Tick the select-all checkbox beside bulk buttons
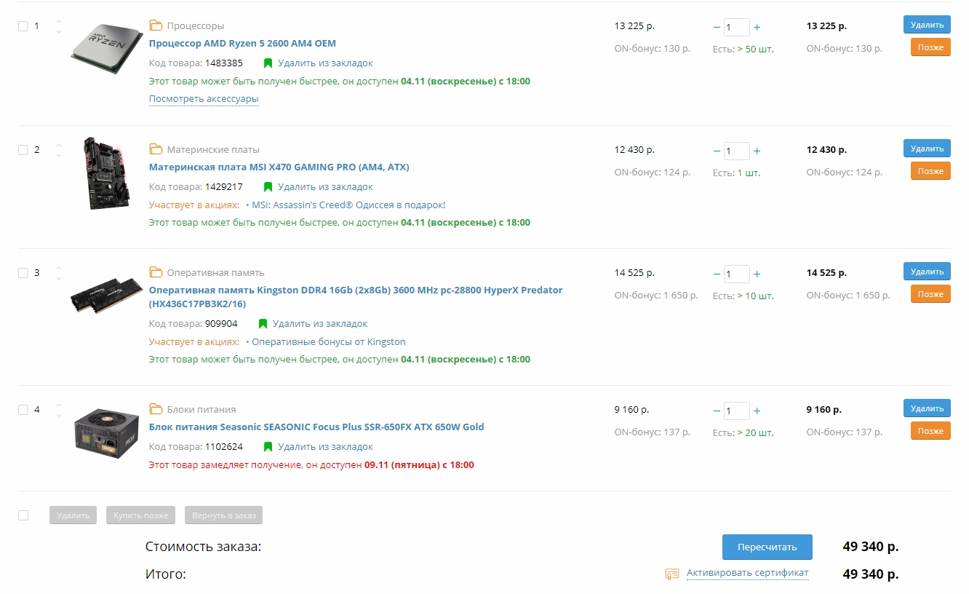The image size is (969, 594). point(23,515)
